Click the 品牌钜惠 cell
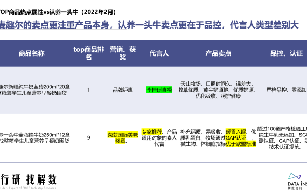 click(x=123, y=90)
